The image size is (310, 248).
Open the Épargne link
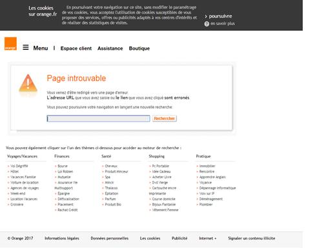[63, 194]
